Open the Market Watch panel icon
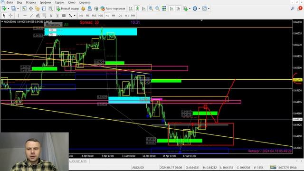This screenshot has height=171, width=304. (24, 9)
